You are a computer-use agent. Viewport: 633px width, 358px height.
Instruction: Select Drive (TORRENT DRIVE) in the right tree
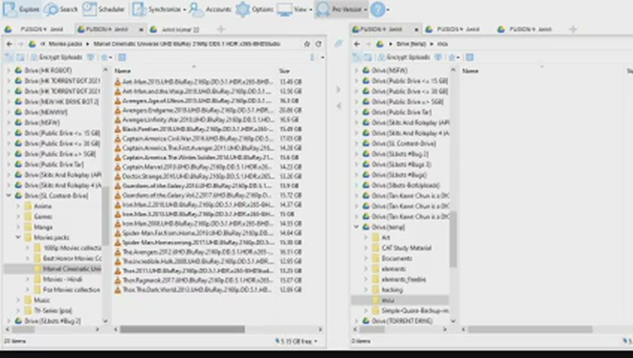402,321
